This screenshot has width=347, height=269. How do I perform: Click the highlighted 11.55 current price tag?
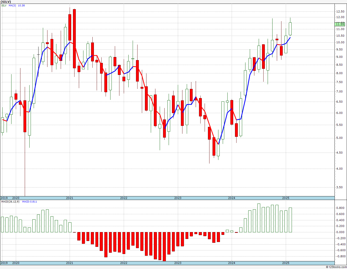point(340,24)
